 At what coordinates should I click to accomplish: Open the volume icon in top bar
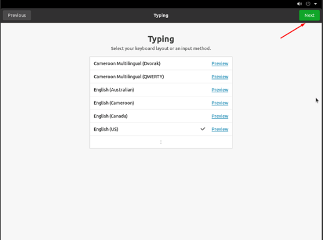point(299,4)
